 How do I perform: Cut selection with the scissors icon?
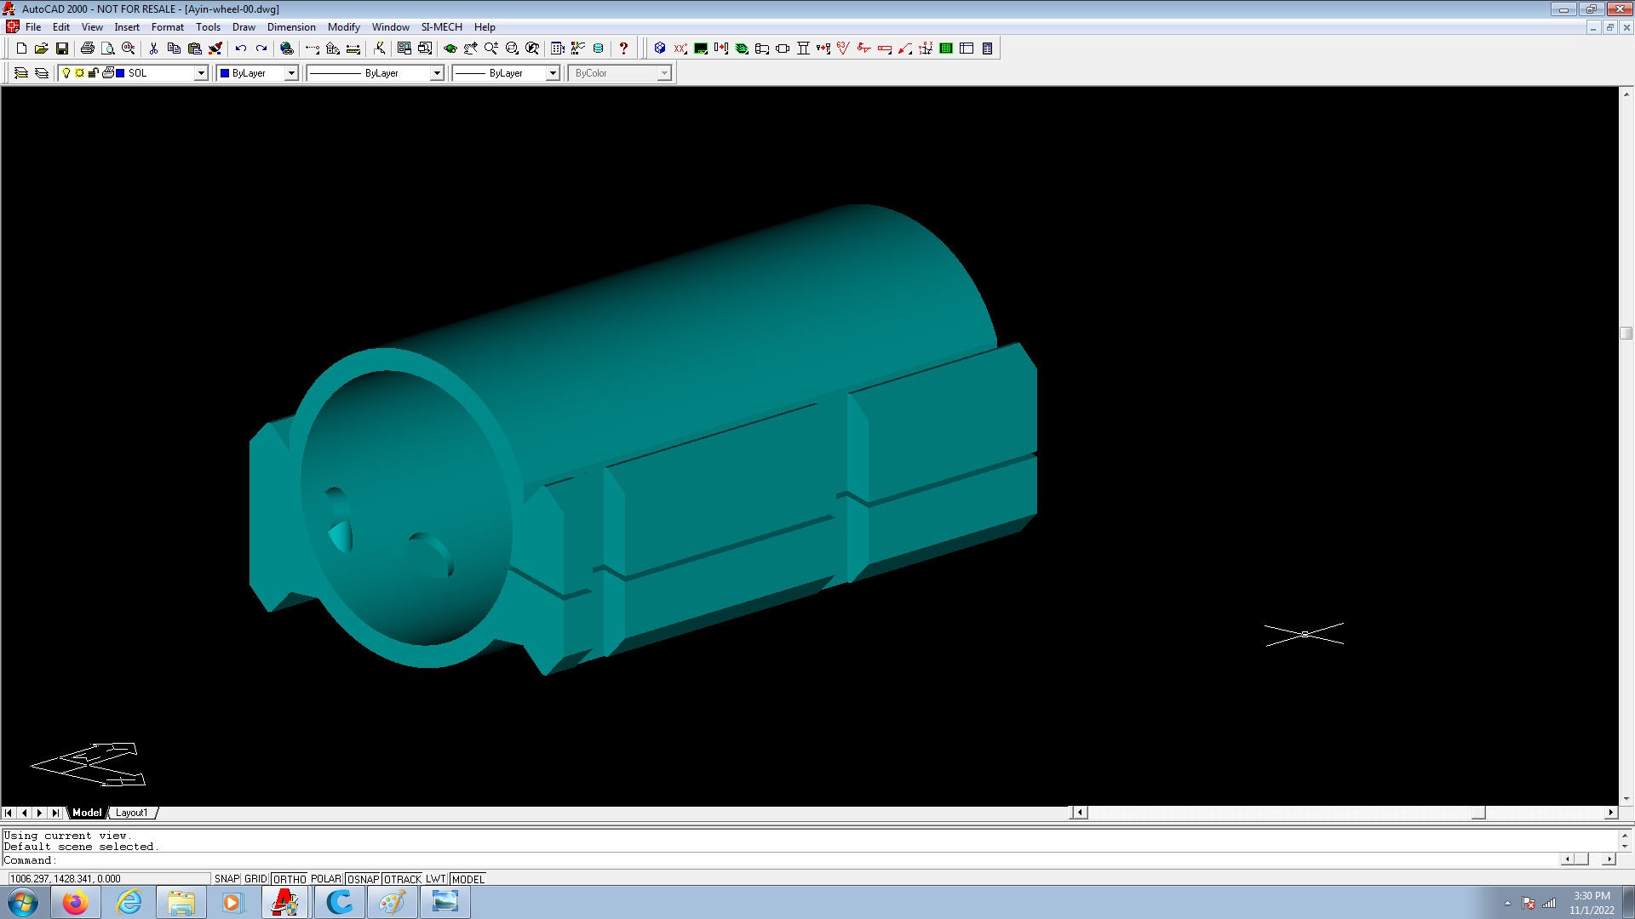point(153,49)
